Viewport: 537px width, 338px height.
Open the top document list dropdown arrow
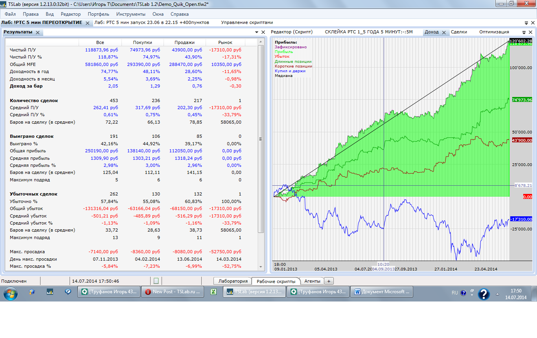pyautogui.click(x=527, y=23)
